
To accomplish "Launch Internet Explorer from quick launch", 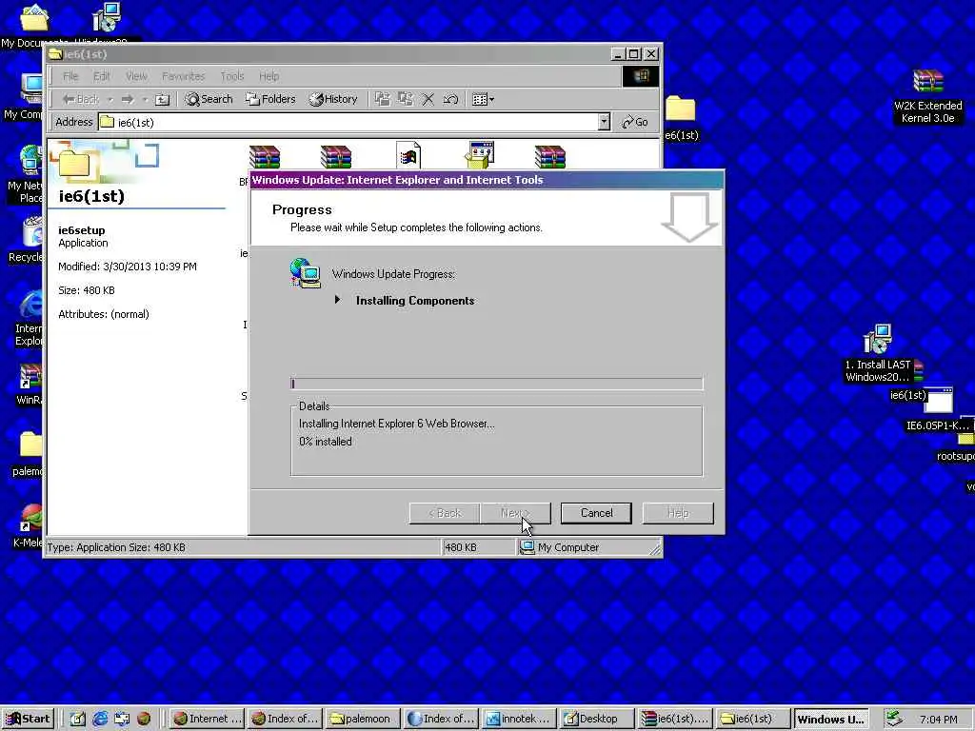I will click(x=99, y=719).
